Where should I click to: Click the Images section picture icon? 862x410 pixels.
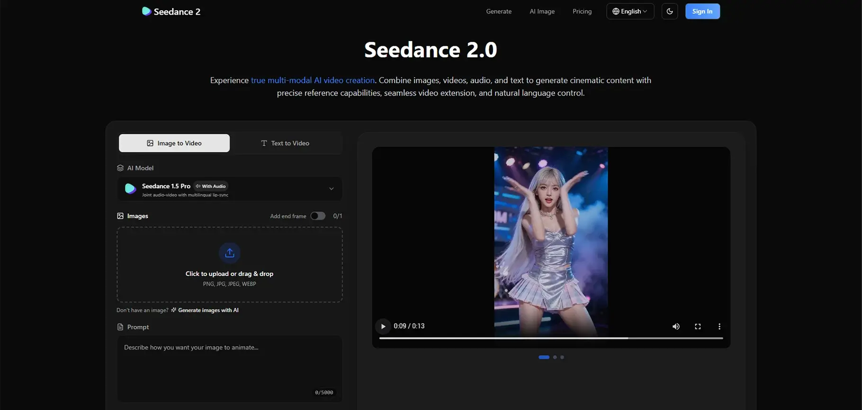tap(120, 216)
